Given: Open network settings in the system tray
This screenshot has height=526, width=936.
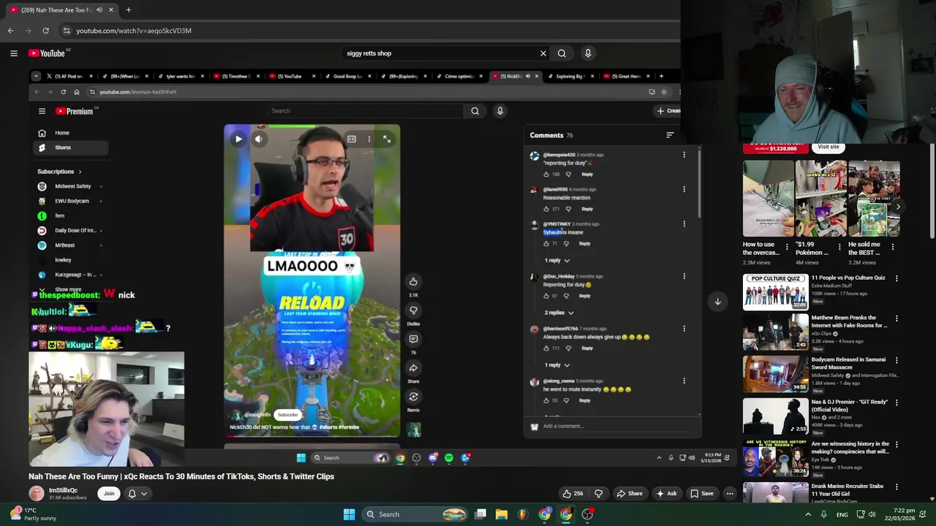Looking at the screenshot, I should coord(861,514).
